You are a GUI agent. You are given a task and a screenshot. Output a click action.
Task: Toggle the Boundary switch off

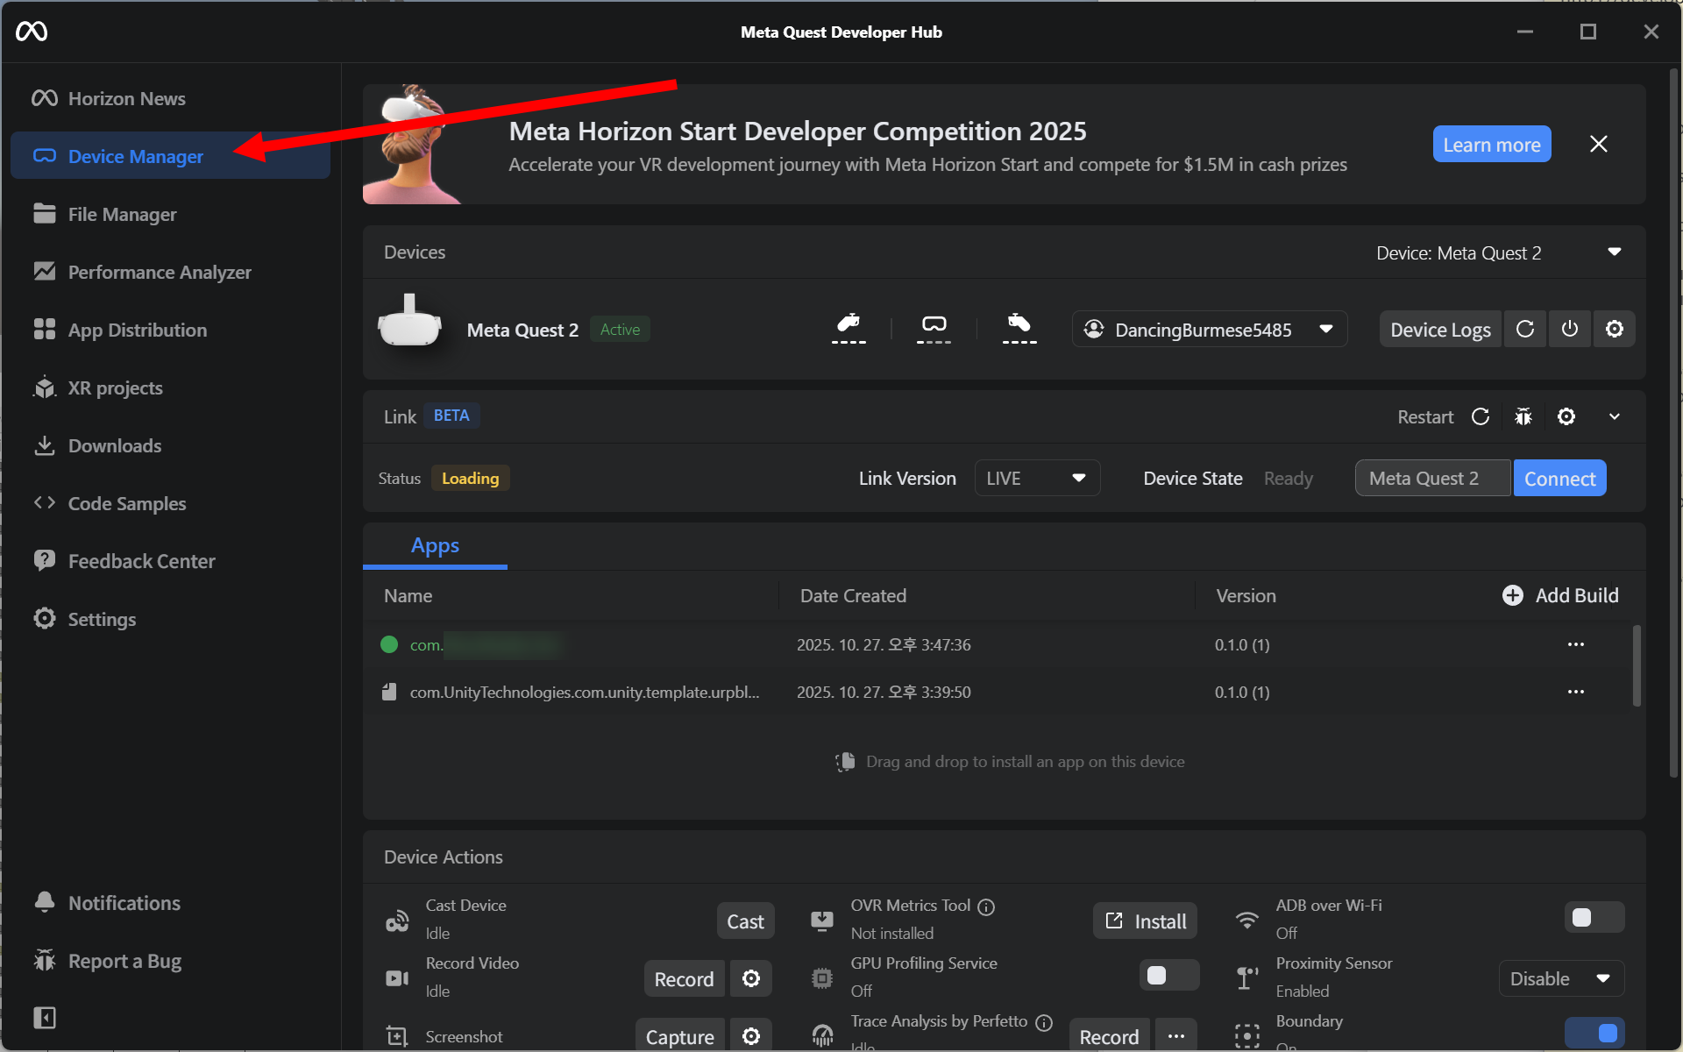(x=1593, y=1032)
